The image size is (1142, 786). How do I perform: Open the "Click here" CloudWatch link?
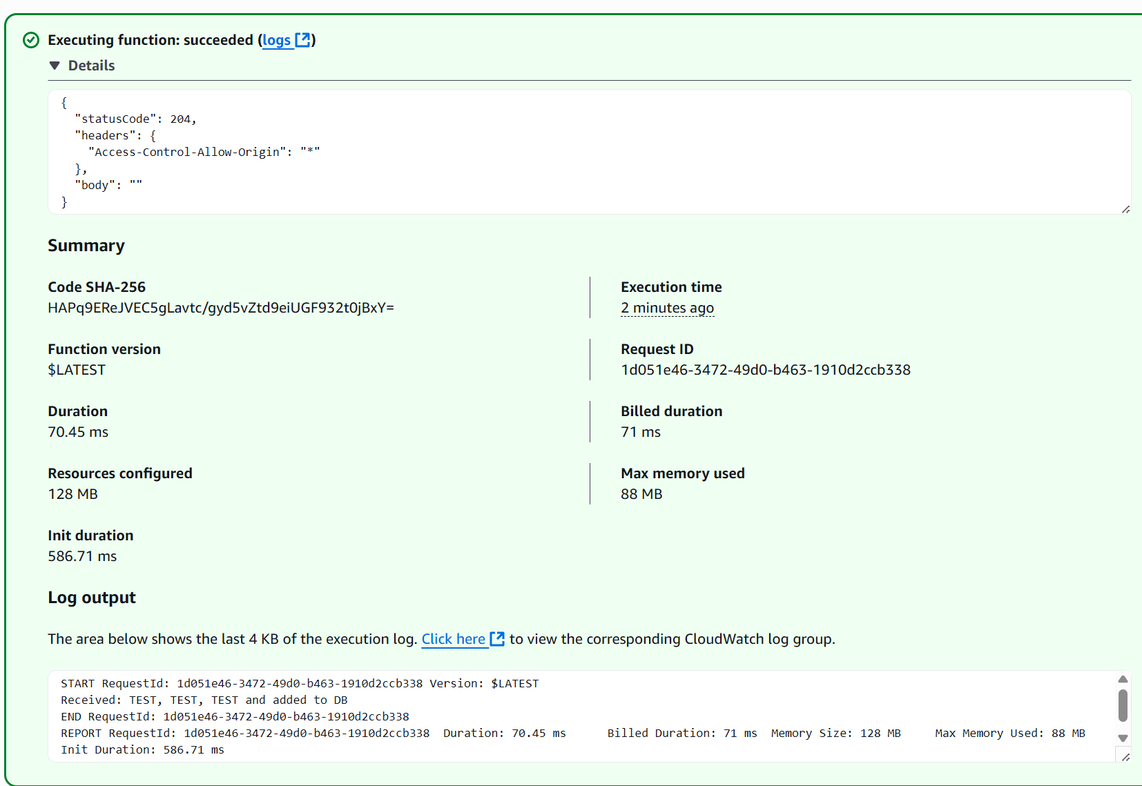click(453, 639)
